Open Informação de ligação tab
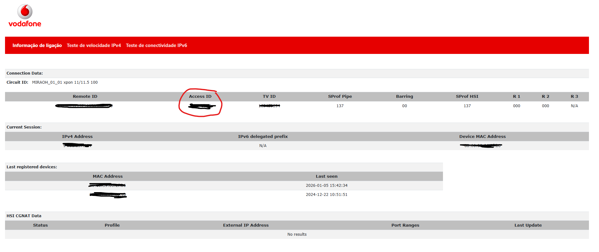The height and width of the screenshot is (252, 599). click(x=37, y=45)
